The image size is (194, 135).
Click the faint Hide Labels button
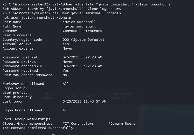48,96
